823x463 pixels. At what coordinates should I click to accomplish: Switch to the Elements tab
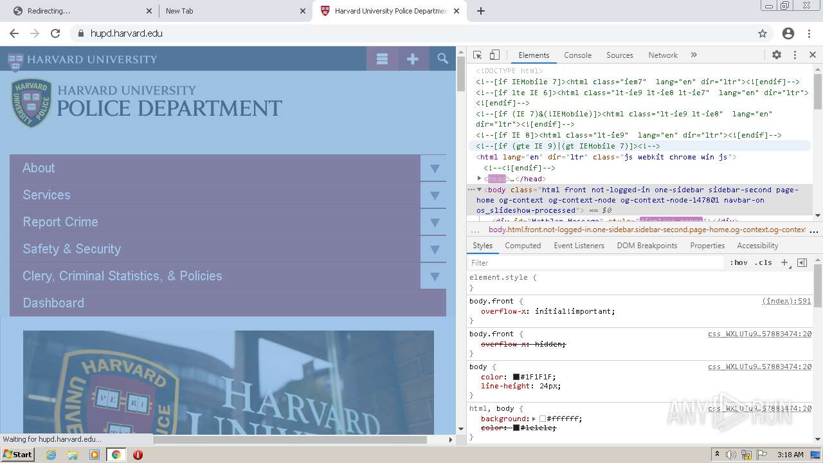tap(534, 55)
